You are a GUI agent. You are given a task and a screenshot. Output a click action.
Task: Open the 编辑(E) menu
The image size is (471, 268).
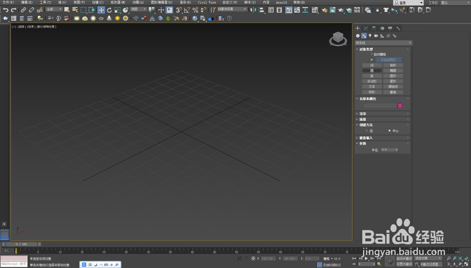click(x=27, y=2)
